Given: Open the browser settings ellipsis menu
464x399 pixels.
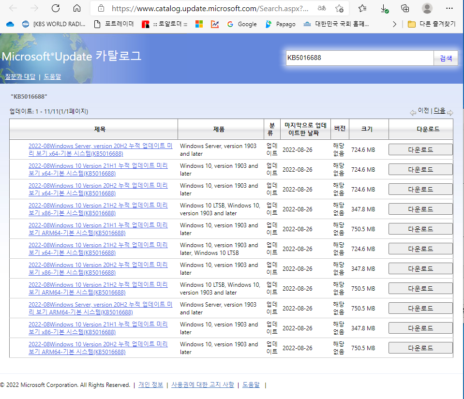Looking at the screenshot, I should 449,8.
